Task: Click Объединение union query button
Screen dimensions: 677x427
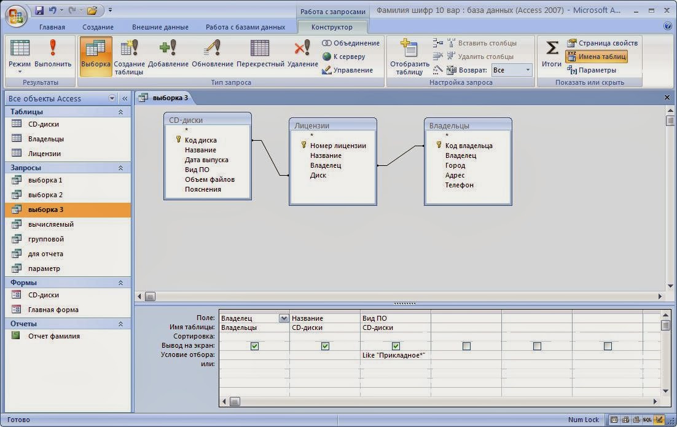Action: tap(351, 43)
